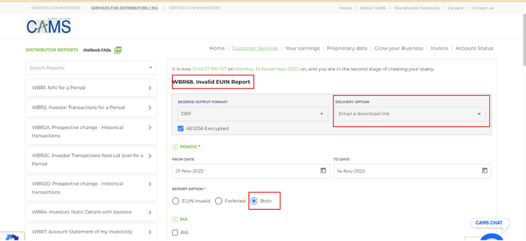This screenshot has width=526, height=241.
Task: Switch to Services for Distributors / RIA
Action: (x=124, y=8)
